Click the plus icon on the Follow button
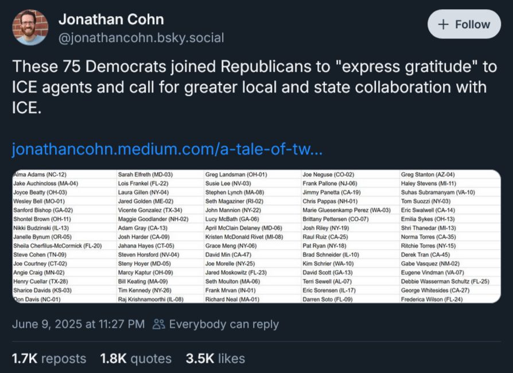Screen dimensions: 513x373 pyautogui.click(x=444, y=24)
